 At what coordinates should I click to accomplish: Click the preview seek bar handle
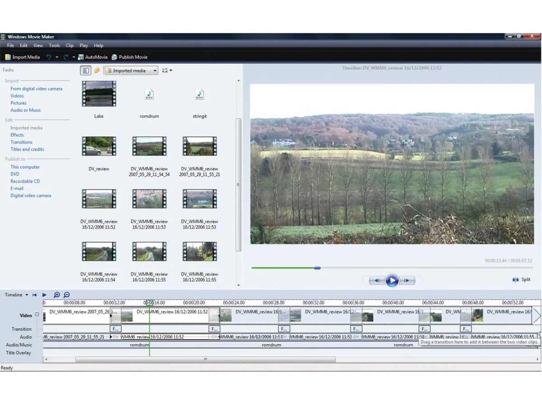(x=318, y=268)
